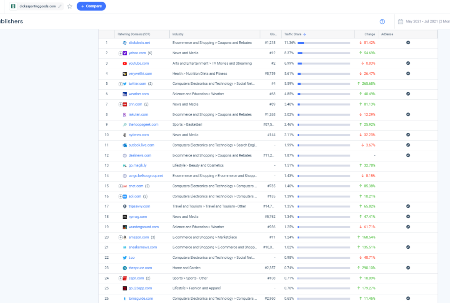Click the Global rank column header
This screenshot has width=450, height=303.
[x=273, y=34]
